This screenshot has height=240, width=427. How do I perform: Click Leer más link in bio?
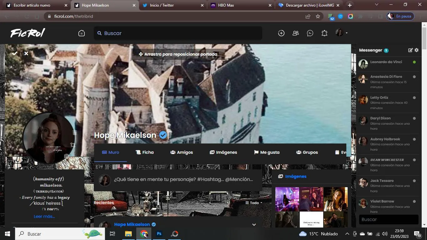44,216
